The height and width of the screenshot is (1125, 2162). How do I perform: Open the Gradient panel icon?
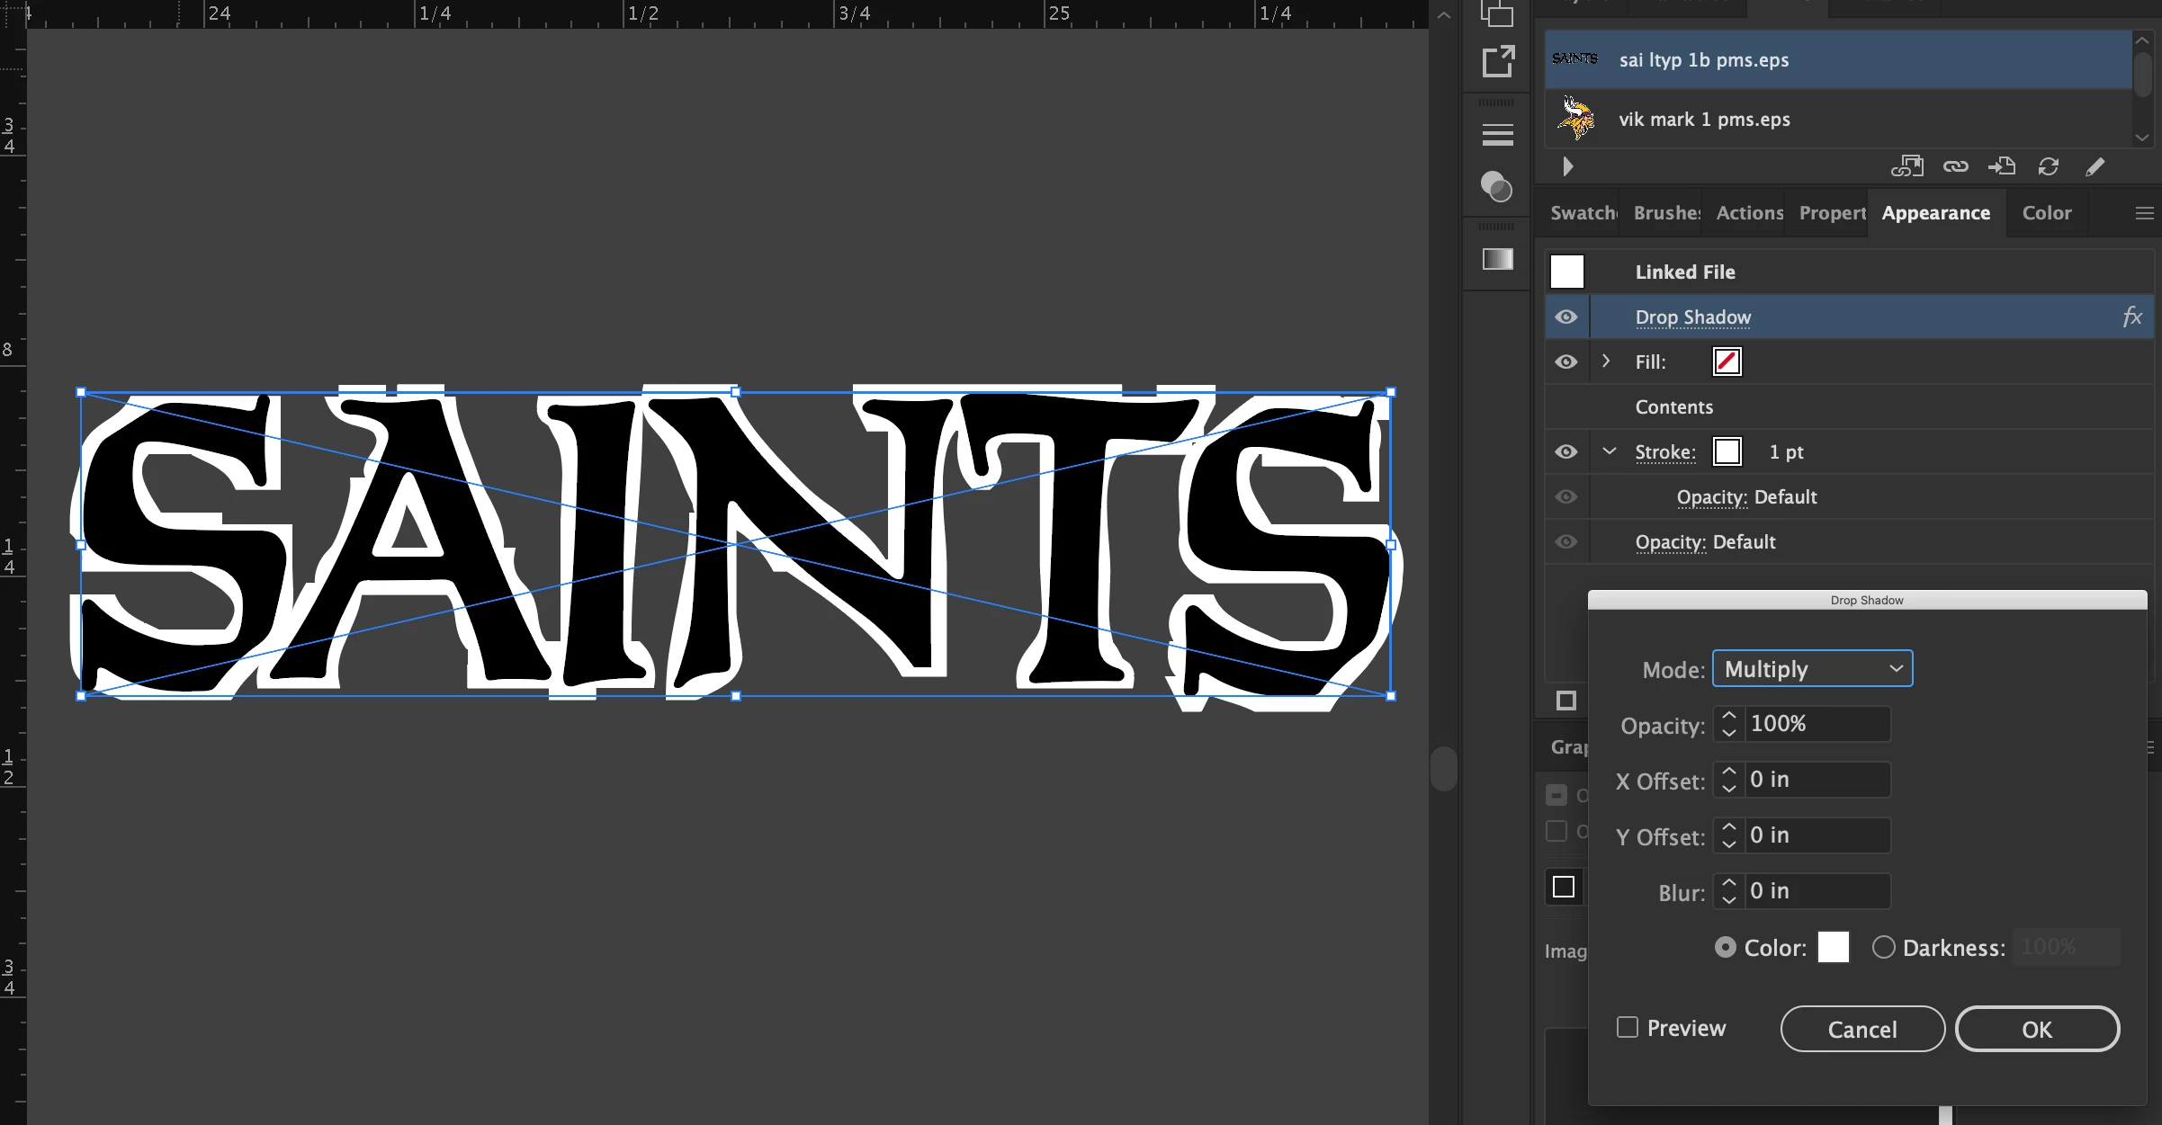coord(1497,259)
